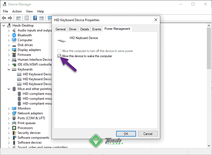
Task: Click Show/Hide Console Tree toolbar icon
Action: click(18, 18)
